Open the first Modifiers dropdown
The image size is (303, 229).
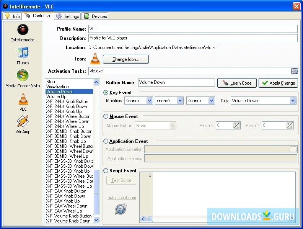point(138,101)
